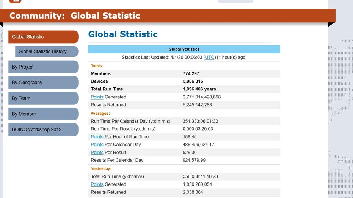Click the Global Statistics table header bar
The image size is (353, 198).
[184, 49]
